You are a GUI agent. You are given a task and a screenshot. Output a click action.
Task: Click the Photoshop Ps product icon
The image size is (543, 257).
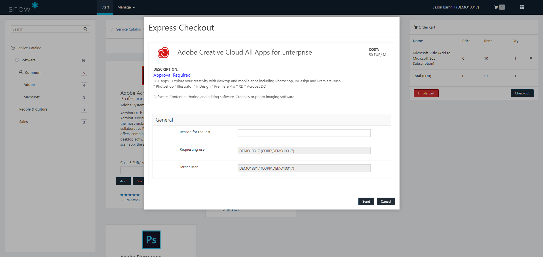coord(151,239)
